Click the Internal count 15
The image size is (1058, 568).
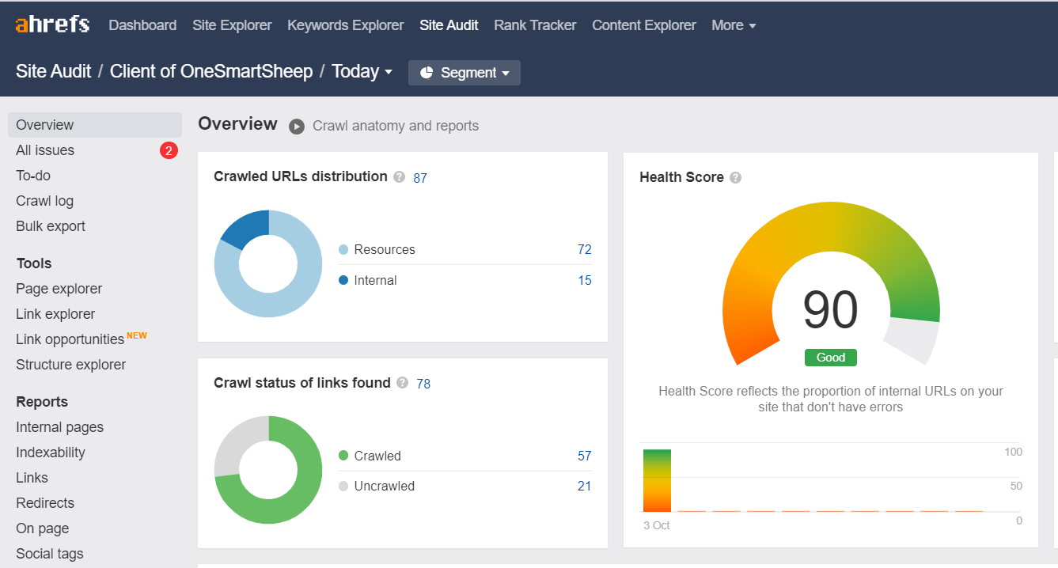[x=585, y=280]
